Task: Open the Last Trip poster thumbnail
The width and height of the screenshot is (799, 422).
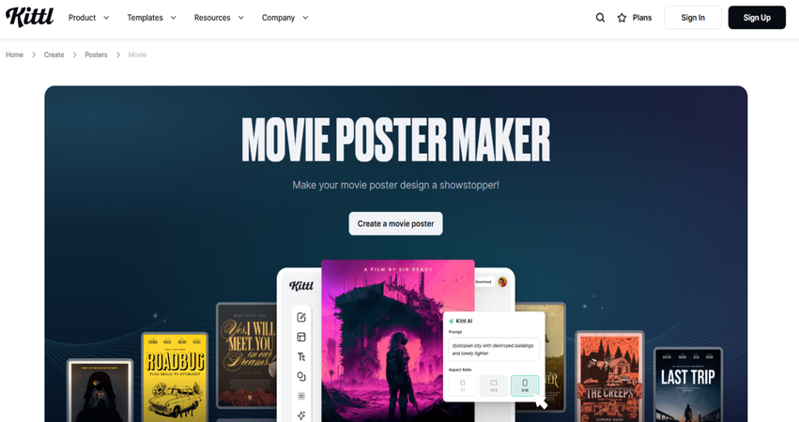Action: click(x=688, y=384)
